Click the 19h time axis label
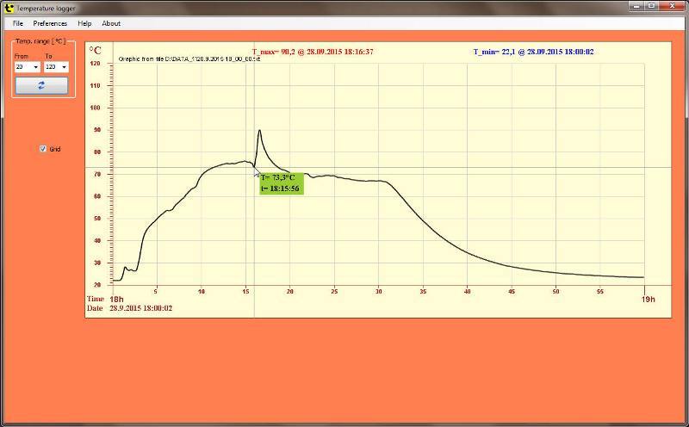 (649, 300)
